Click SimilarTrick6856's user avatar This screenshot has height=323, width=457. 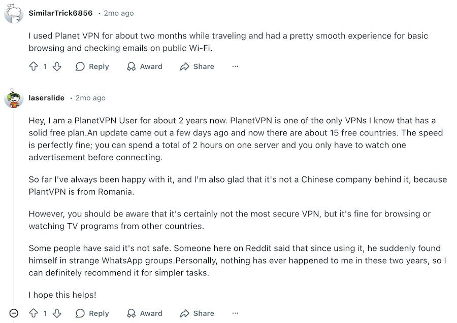pos(14,13)
